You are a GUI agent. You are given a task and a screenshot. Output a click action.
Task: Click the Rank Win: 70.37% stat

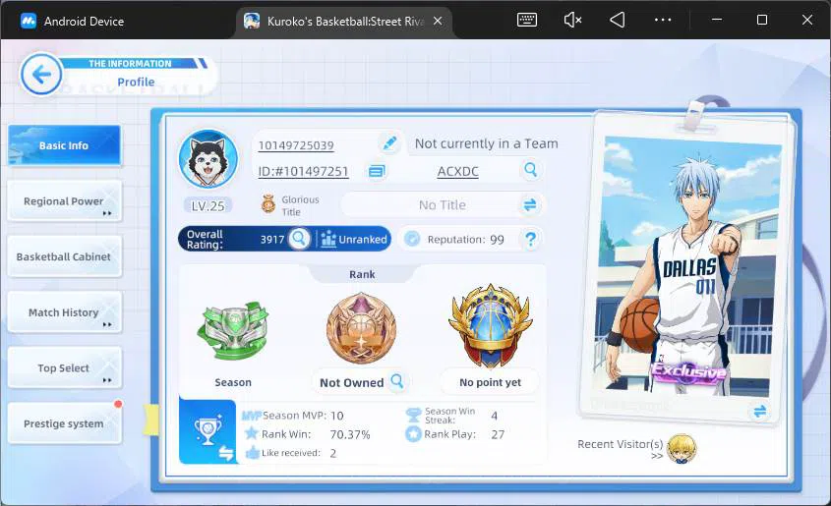point(308,434)
